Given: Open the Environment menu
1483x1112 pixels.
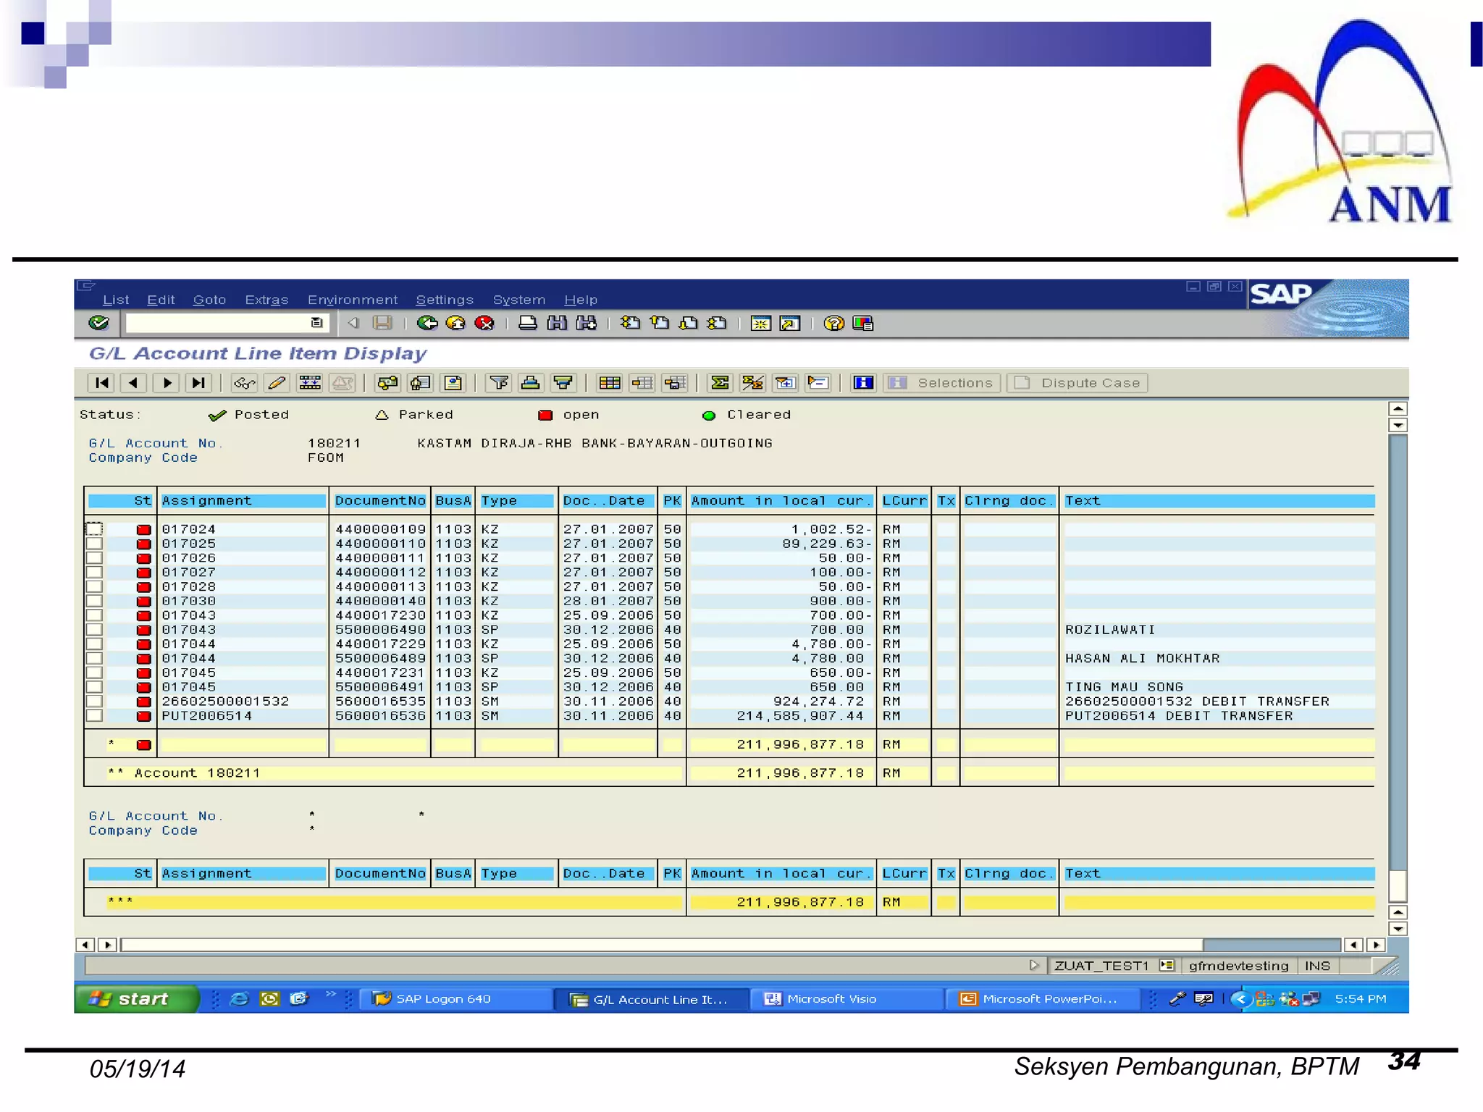Looking at the screenshot, I should click(353, 300).
